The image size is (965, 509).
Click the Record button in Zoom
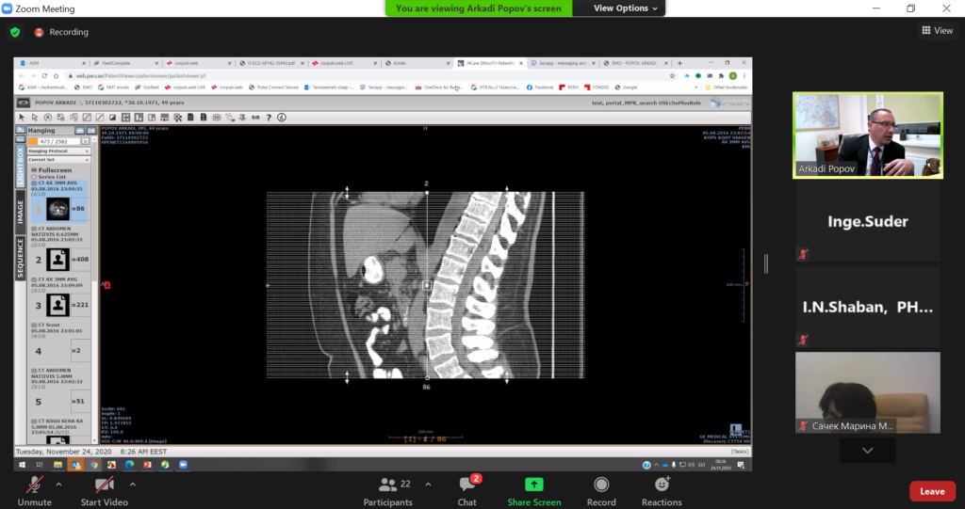pos(601,491)
